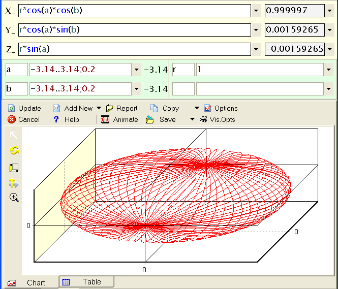Expand the variable a range dropdown
Screen dimensions: 338x289
pos(136,70)
